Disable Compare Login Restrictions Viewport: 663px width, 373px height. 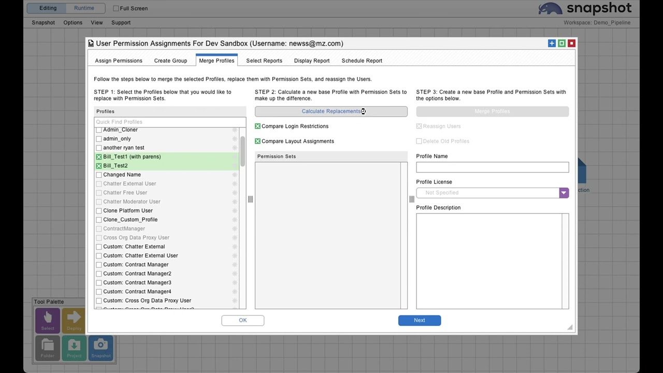258,126
